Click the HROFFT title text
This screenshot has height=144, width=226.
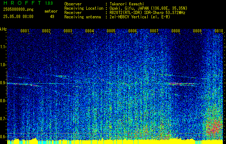coord(22,3)
